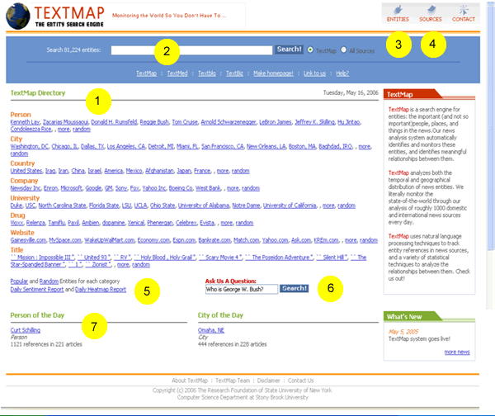
Task: Open the Notre Dame university link
Action: pos(246,206)
